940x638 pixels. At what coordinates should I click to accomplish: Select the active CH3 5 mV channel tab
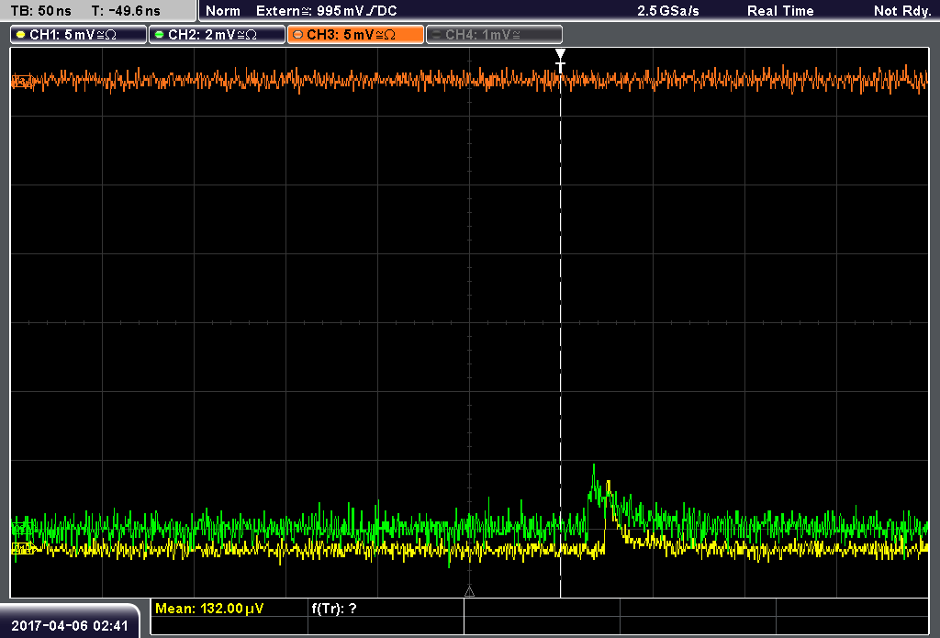coord(355,35)
